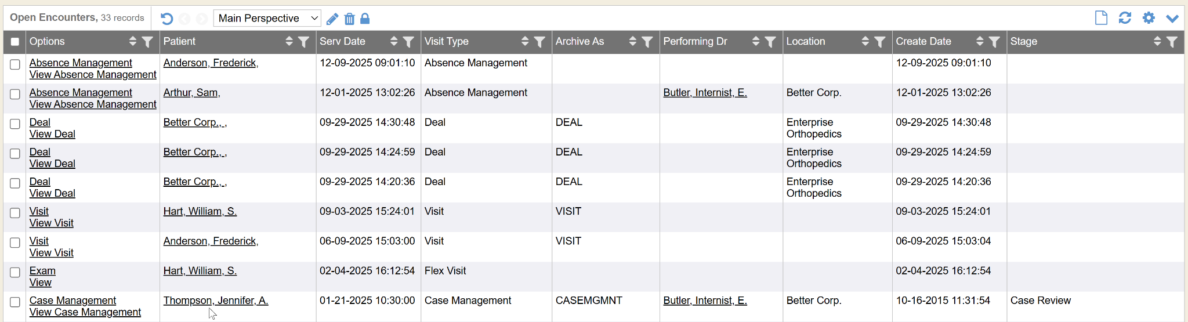Check the Arthur, Sam row checkbox
Viewport: 1188px width, 322px height.
coord(15,94)
